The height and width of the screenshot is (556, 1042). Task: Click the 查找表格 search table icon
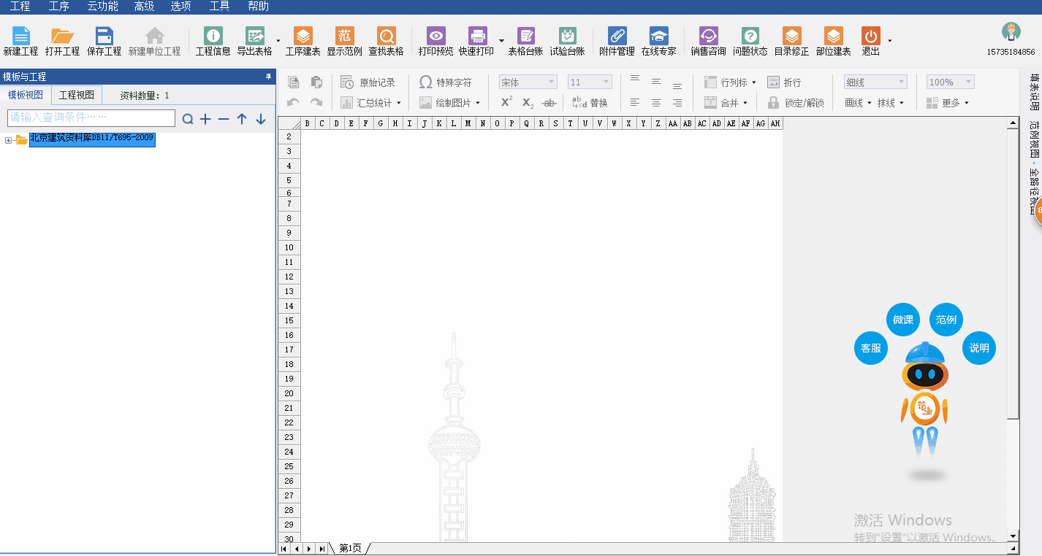click(x=386, y=41)
